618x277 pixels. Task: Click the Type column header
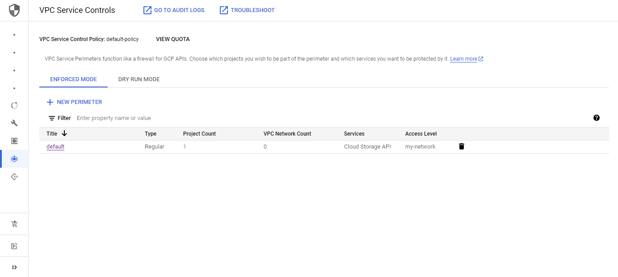click(151, 134)
